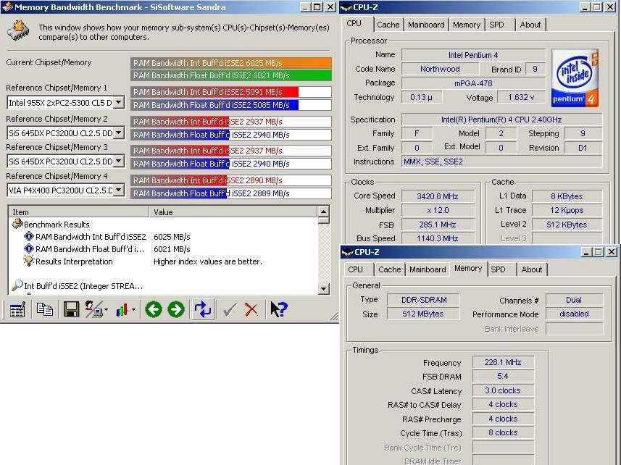
Task: Select the Results Interpretation row
Action: [74, 261]
